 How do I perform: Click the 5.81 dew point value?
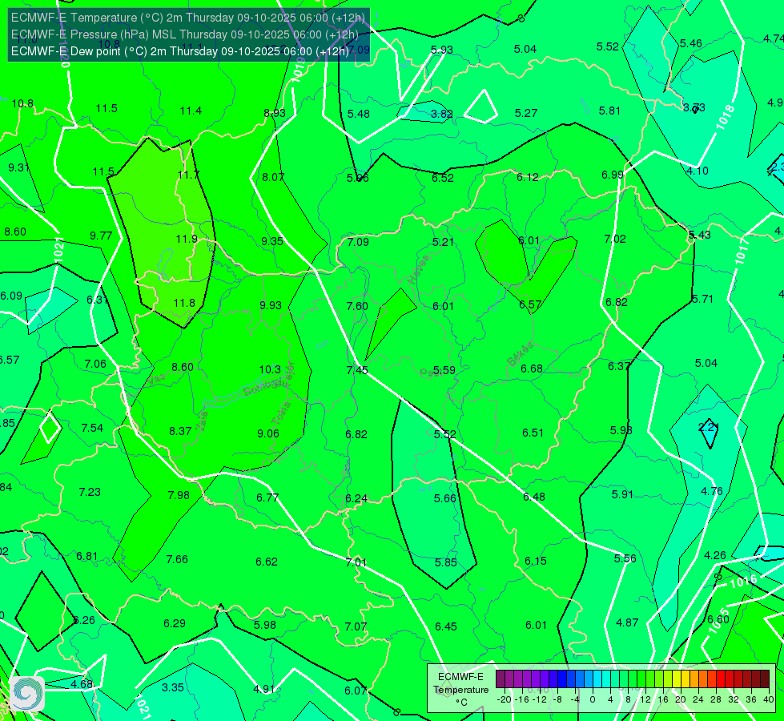coord(609,111)
